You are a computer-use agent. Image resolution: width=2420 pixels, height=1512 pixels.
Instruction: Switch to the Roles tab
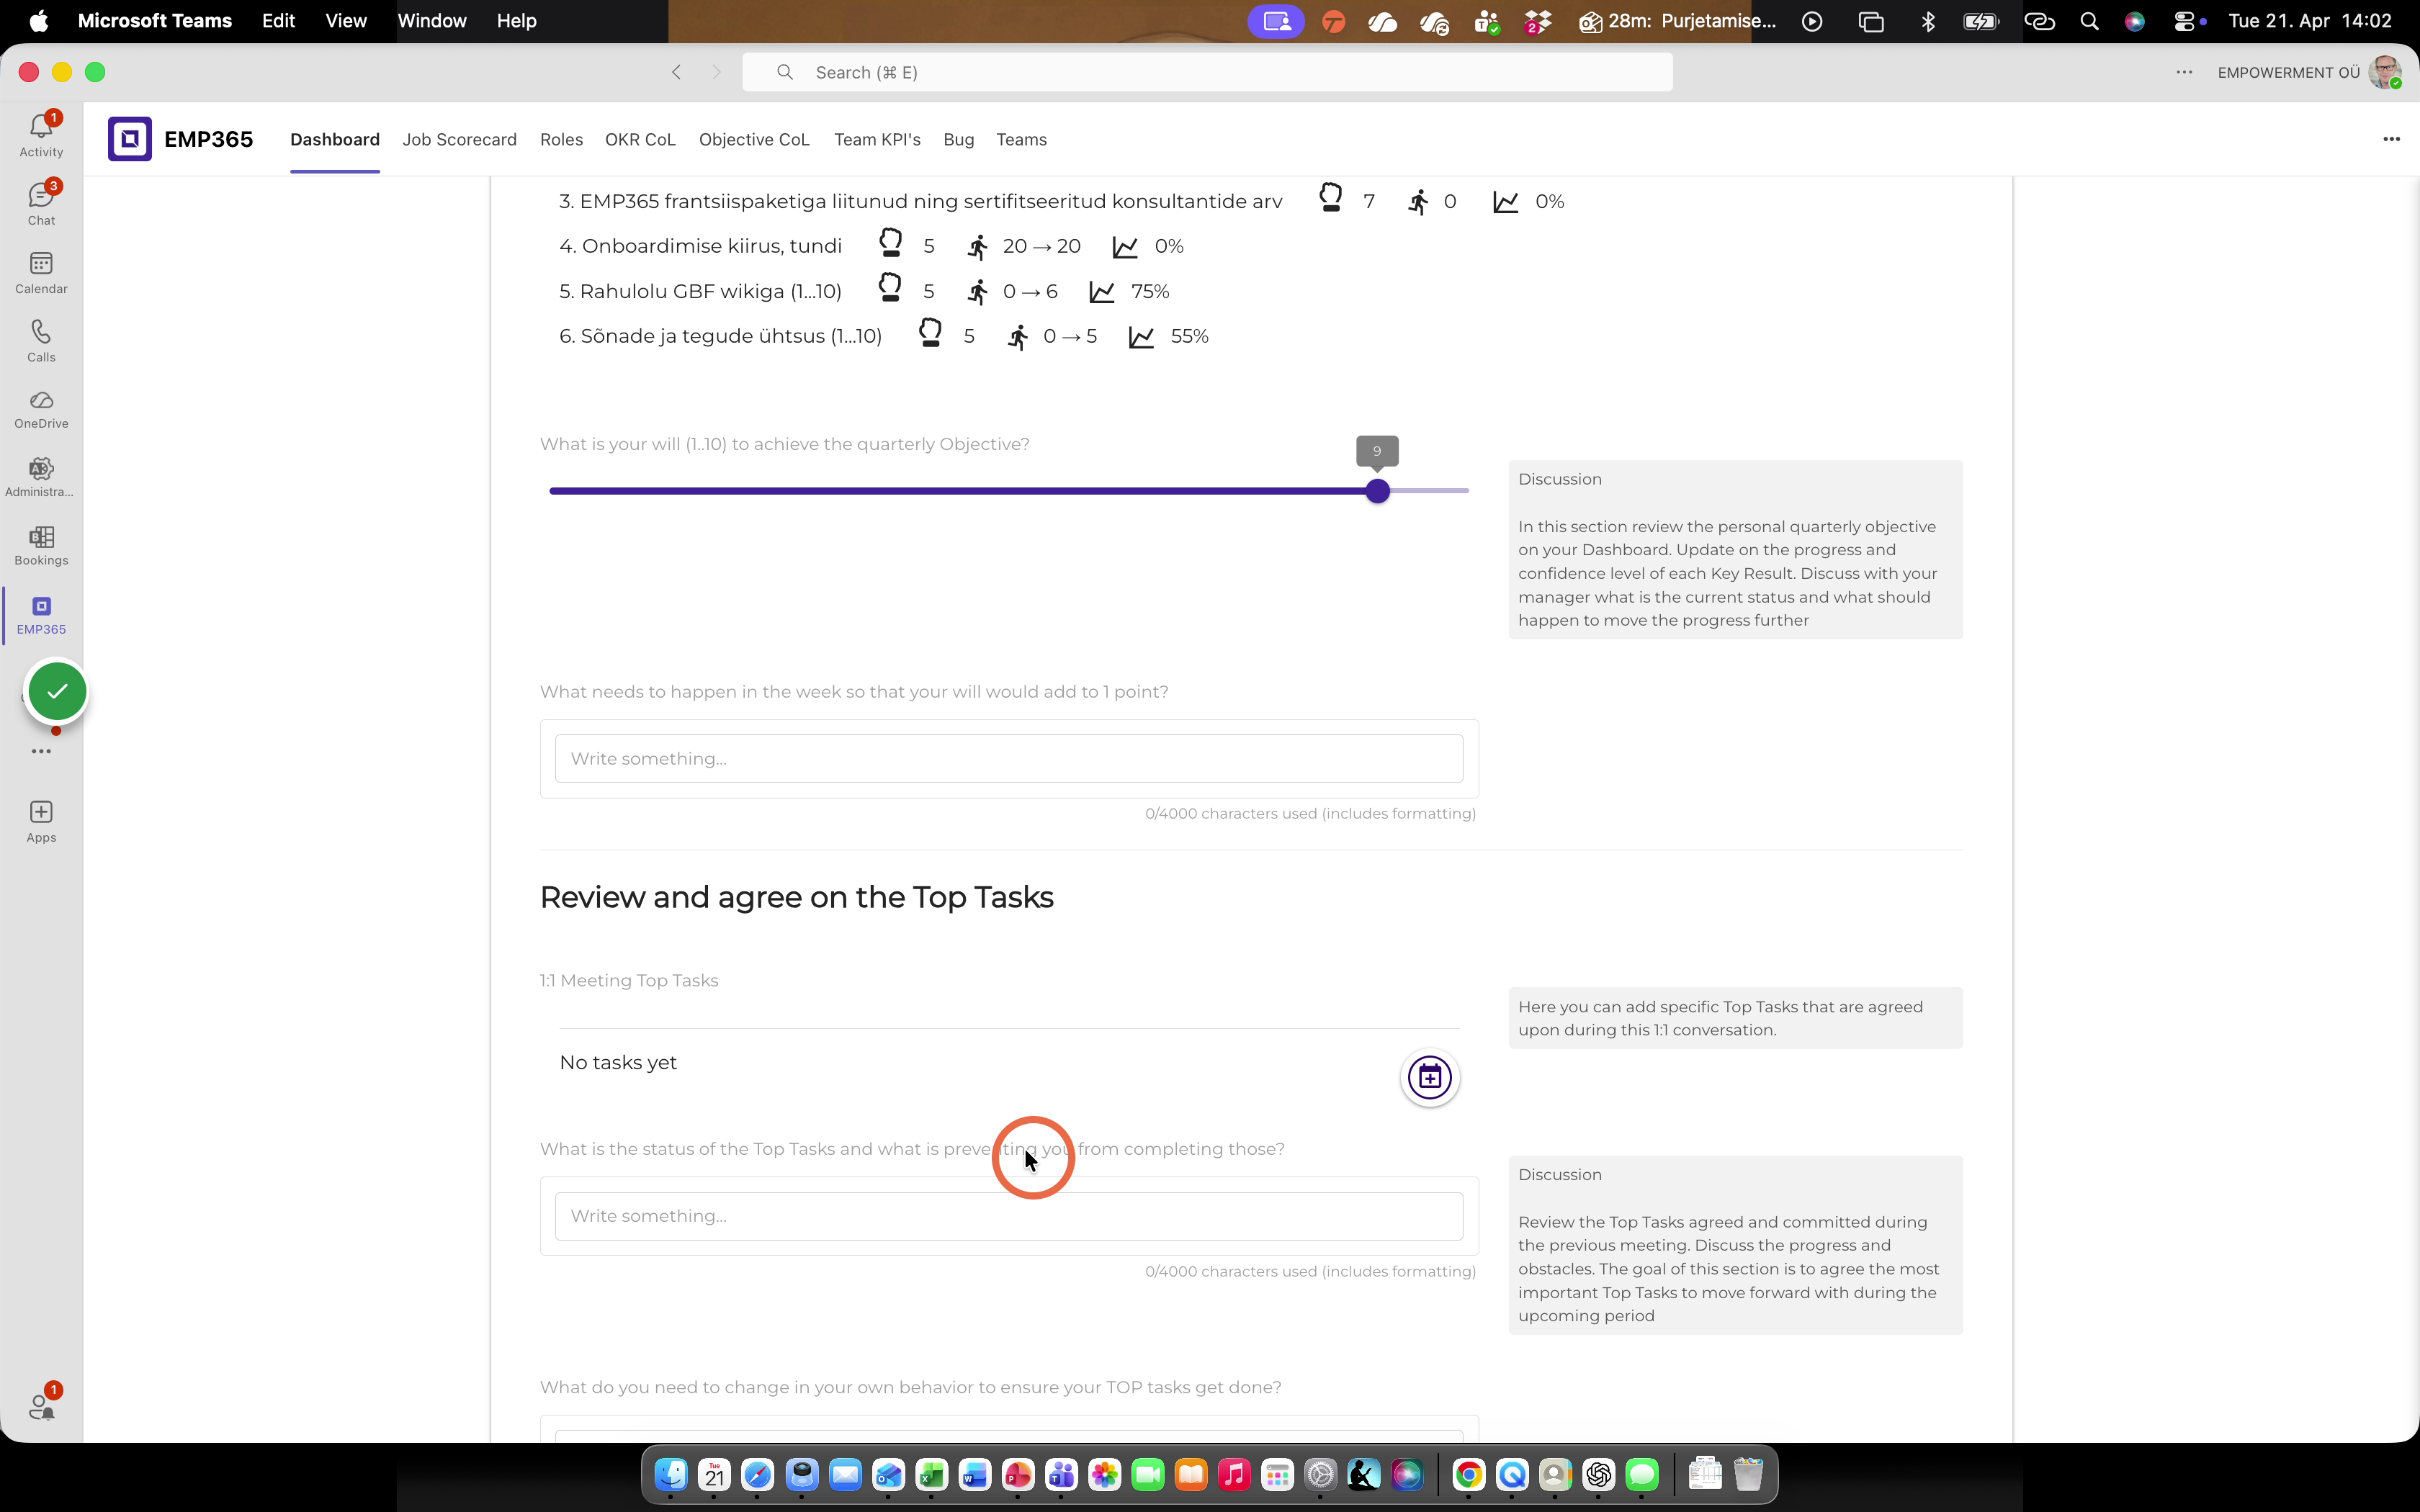coord(561,139)
